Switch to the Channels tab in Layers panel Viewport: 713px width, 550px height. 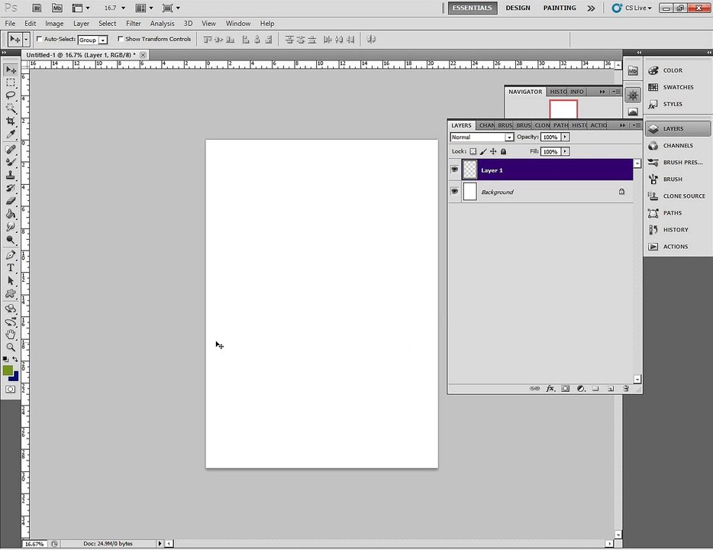pyautogui.click(x=486, y=125)
